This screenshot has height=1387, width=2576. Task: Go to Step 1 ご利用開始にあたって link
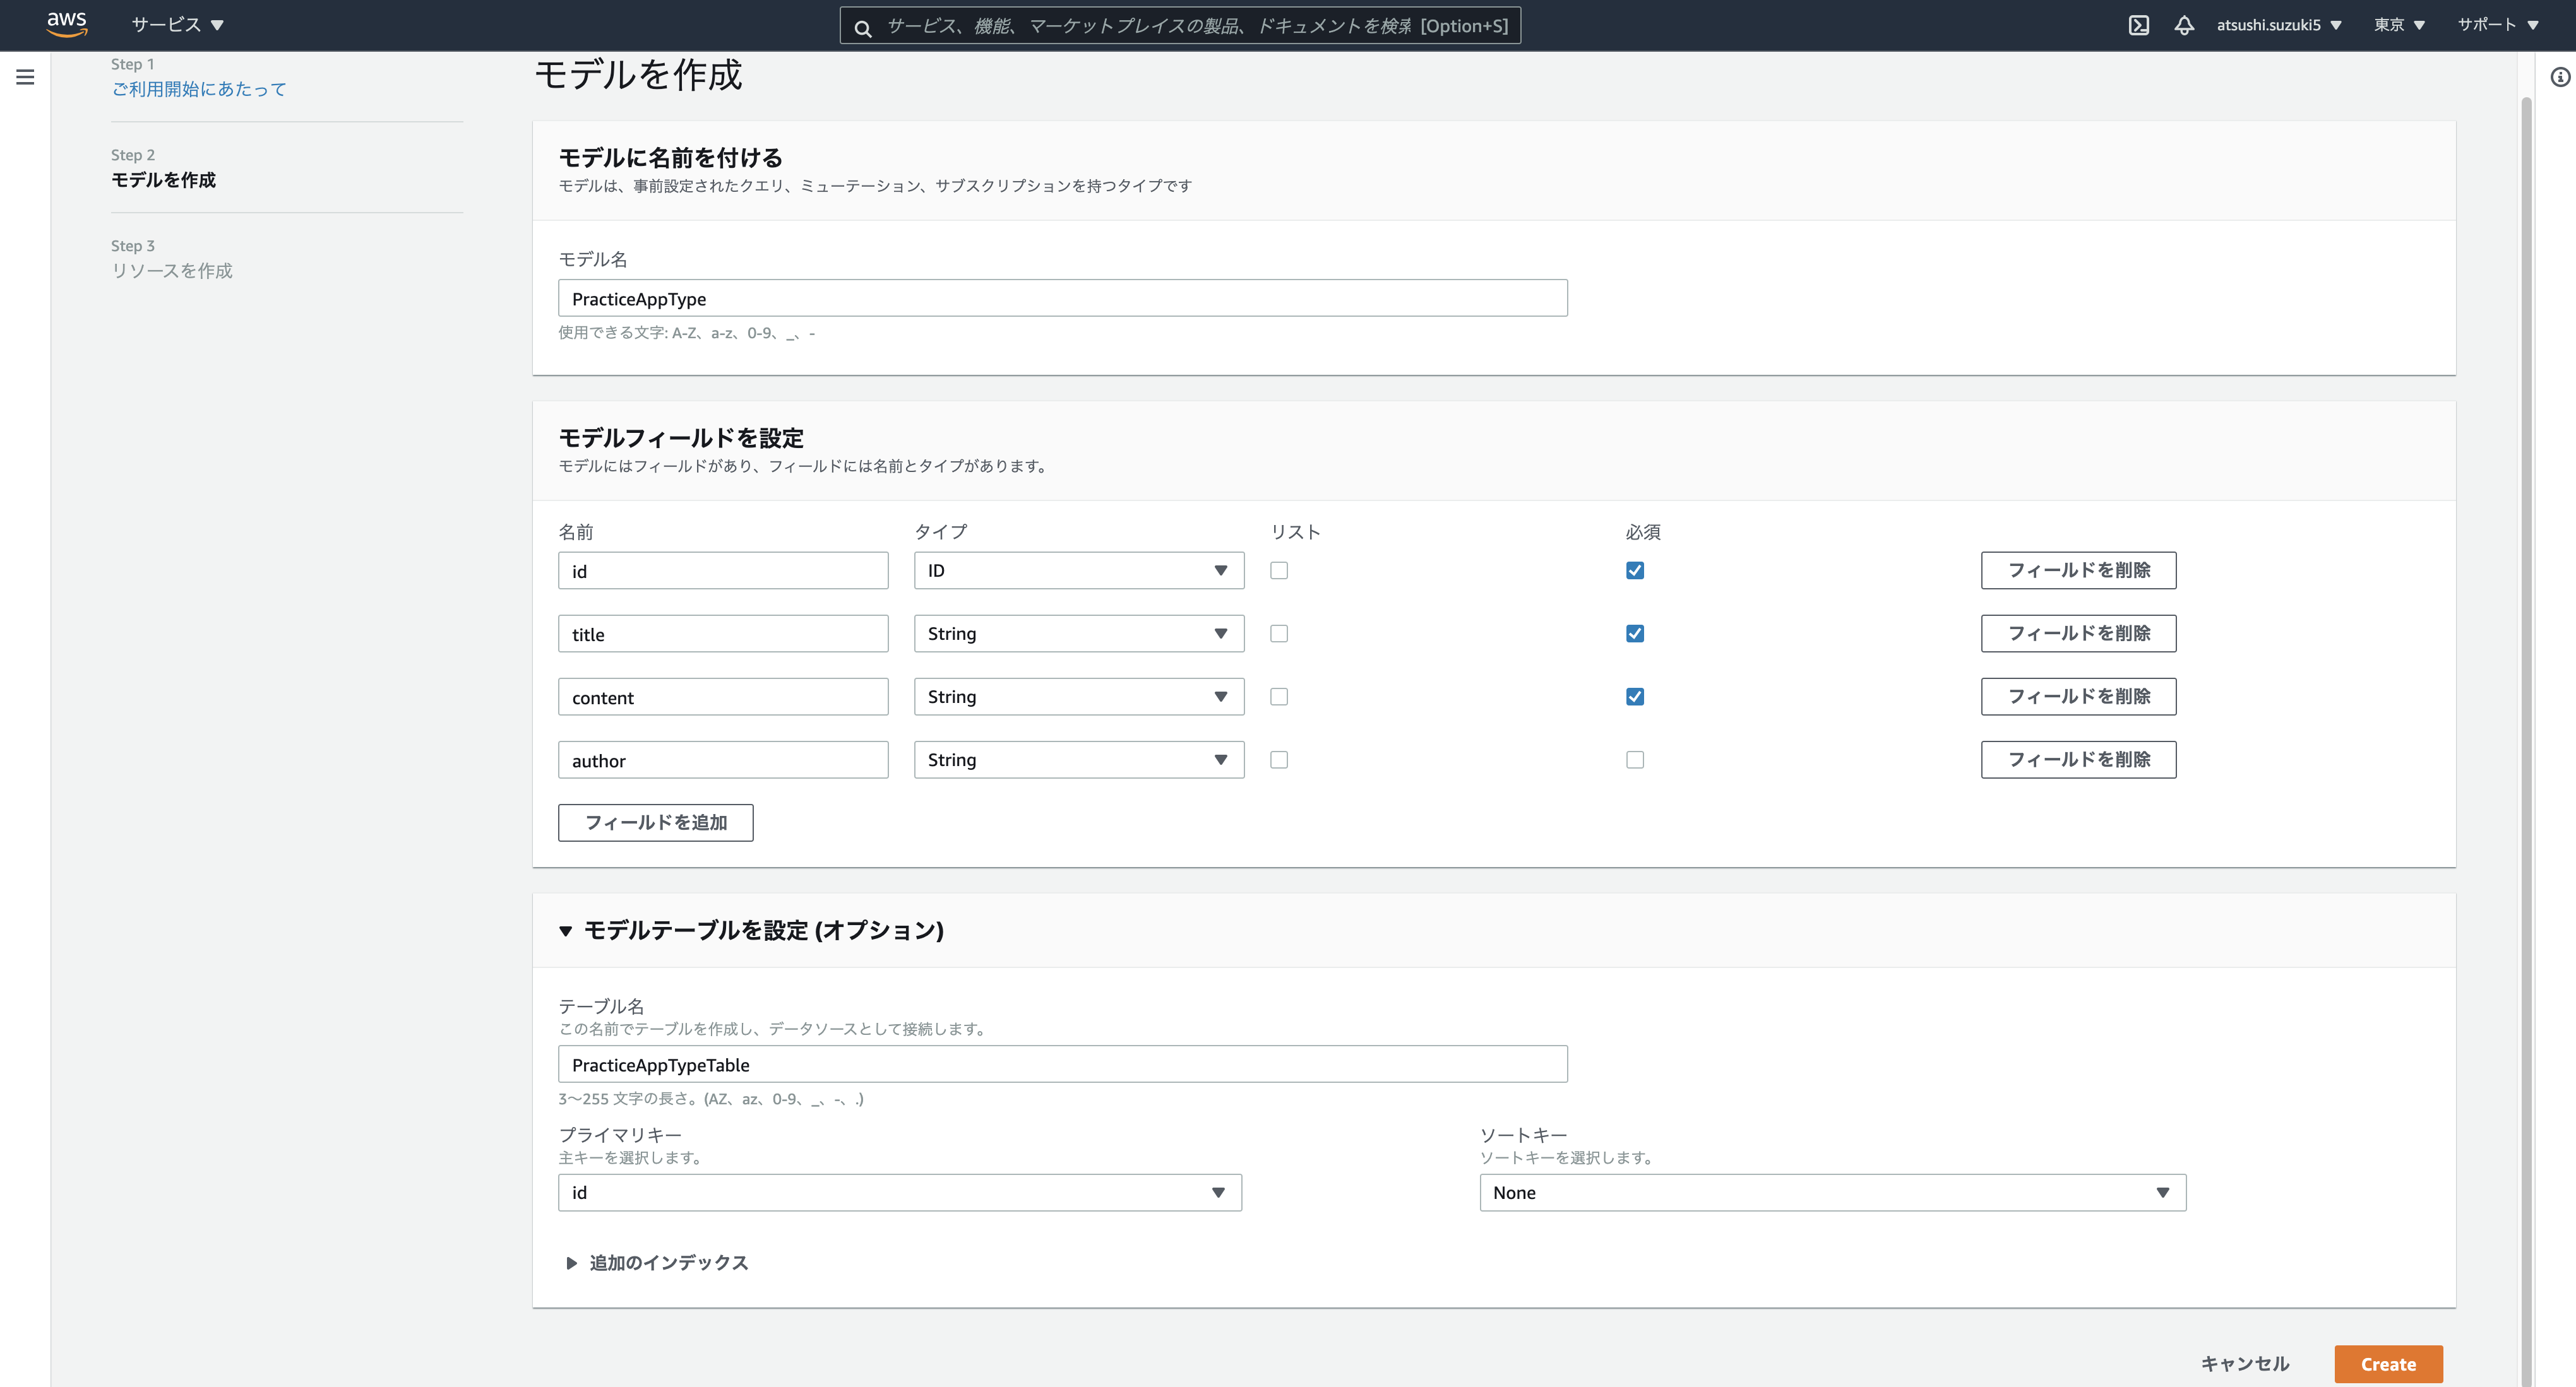[x=199, y=89]
